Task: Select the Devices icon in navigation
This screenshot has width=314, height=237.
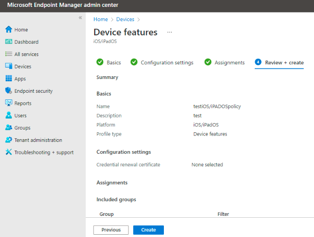Action: (x=9, y=67)
